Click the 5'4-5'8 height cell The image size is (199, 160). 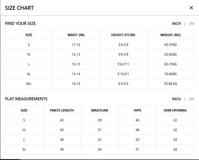pyautogui.click(x=123, y=45)
